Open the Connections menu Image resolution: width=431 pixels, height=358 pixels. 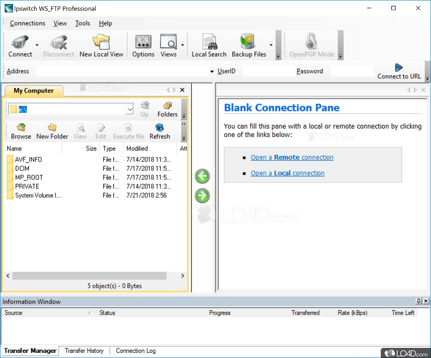click(x=28, y=23)
